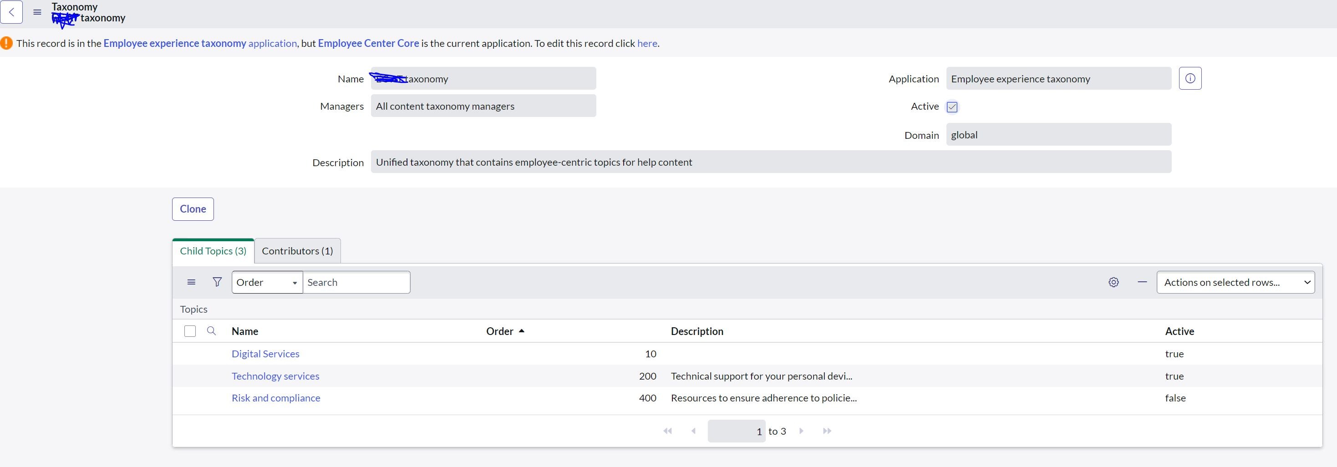View info for the Application field

(x=1190, y=78)
